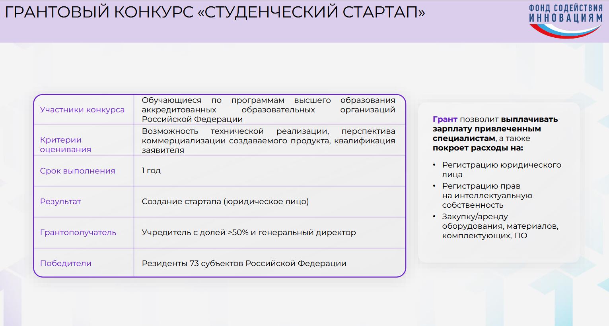This screenshot has width=609, height=326.
Task: Click bold text "покроет расходы на:"
Action: pyautogui.click(x=478, y=148)
